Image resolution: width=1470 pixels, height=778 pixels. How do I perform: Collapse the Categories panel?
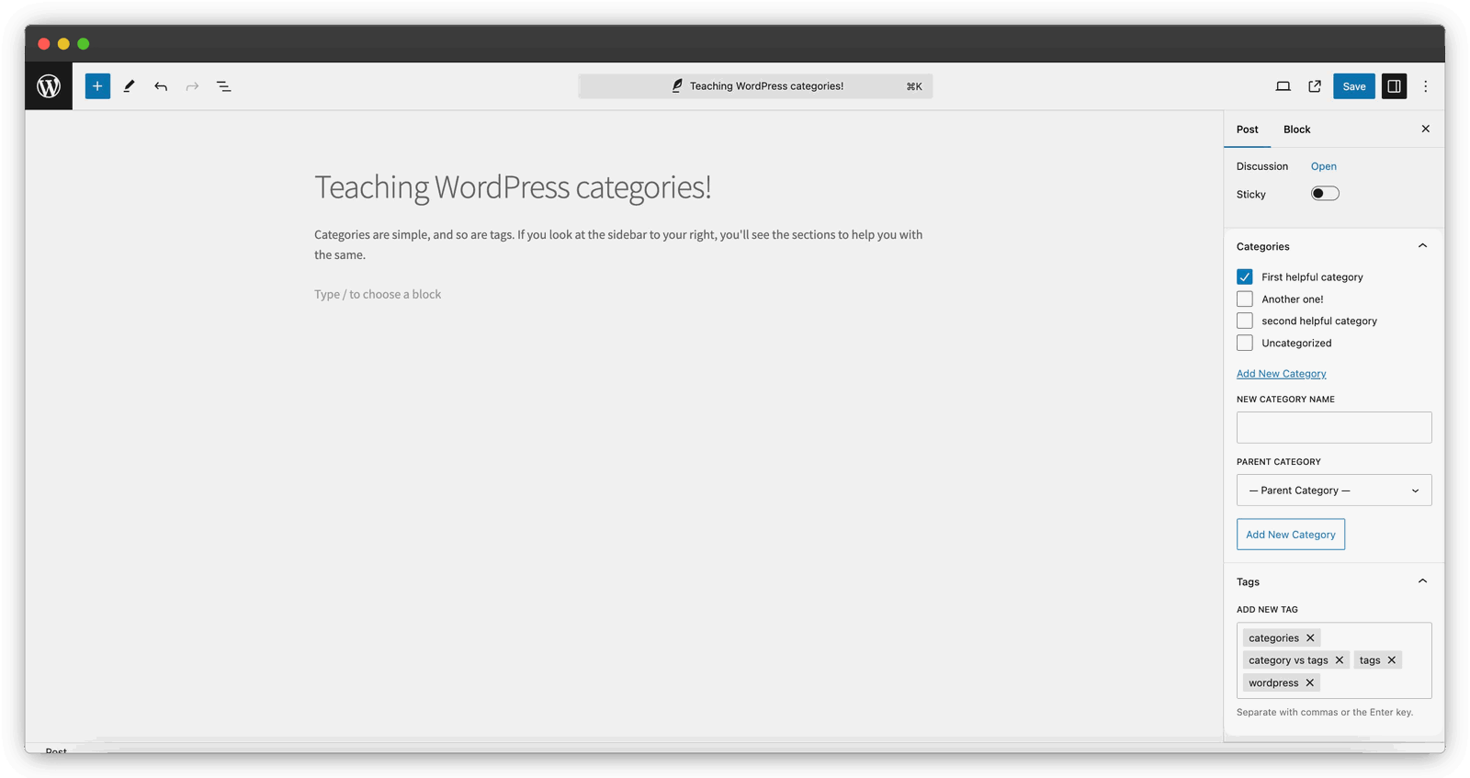tap(1422, 246)
